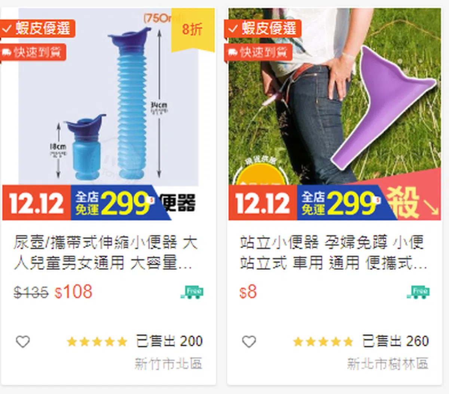
Task: Open the 尿壺/攜帶式伸縮小便器 product title
Action: (106, 253)
